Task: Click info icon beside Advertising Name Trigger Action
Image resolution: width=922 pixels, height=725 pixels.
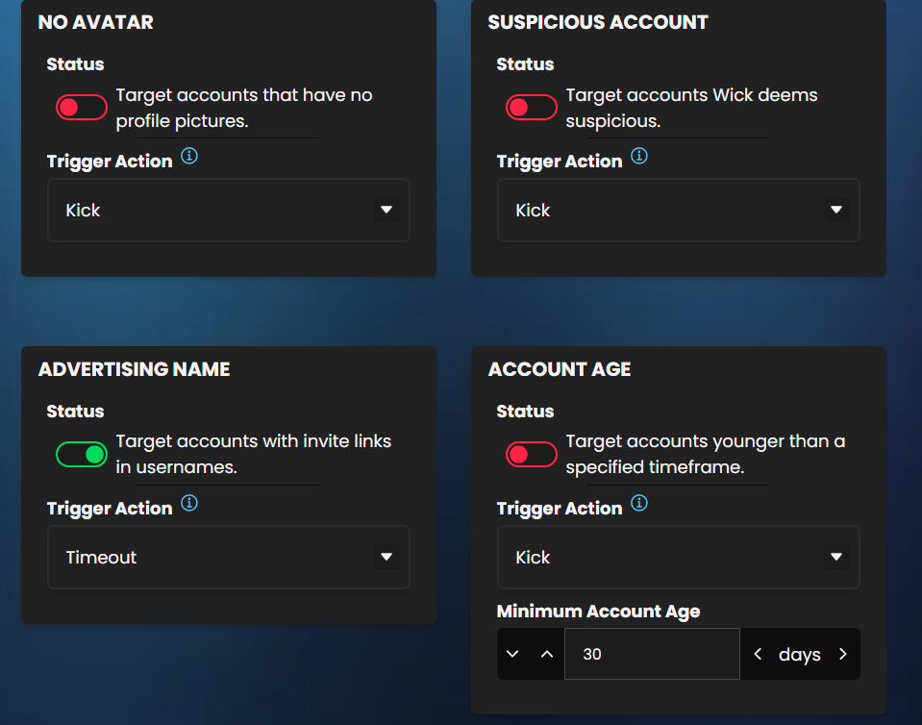Action: pos(189,503)
